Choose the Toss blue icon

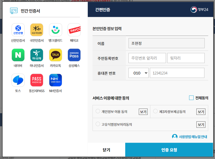(x=18, y=80)
